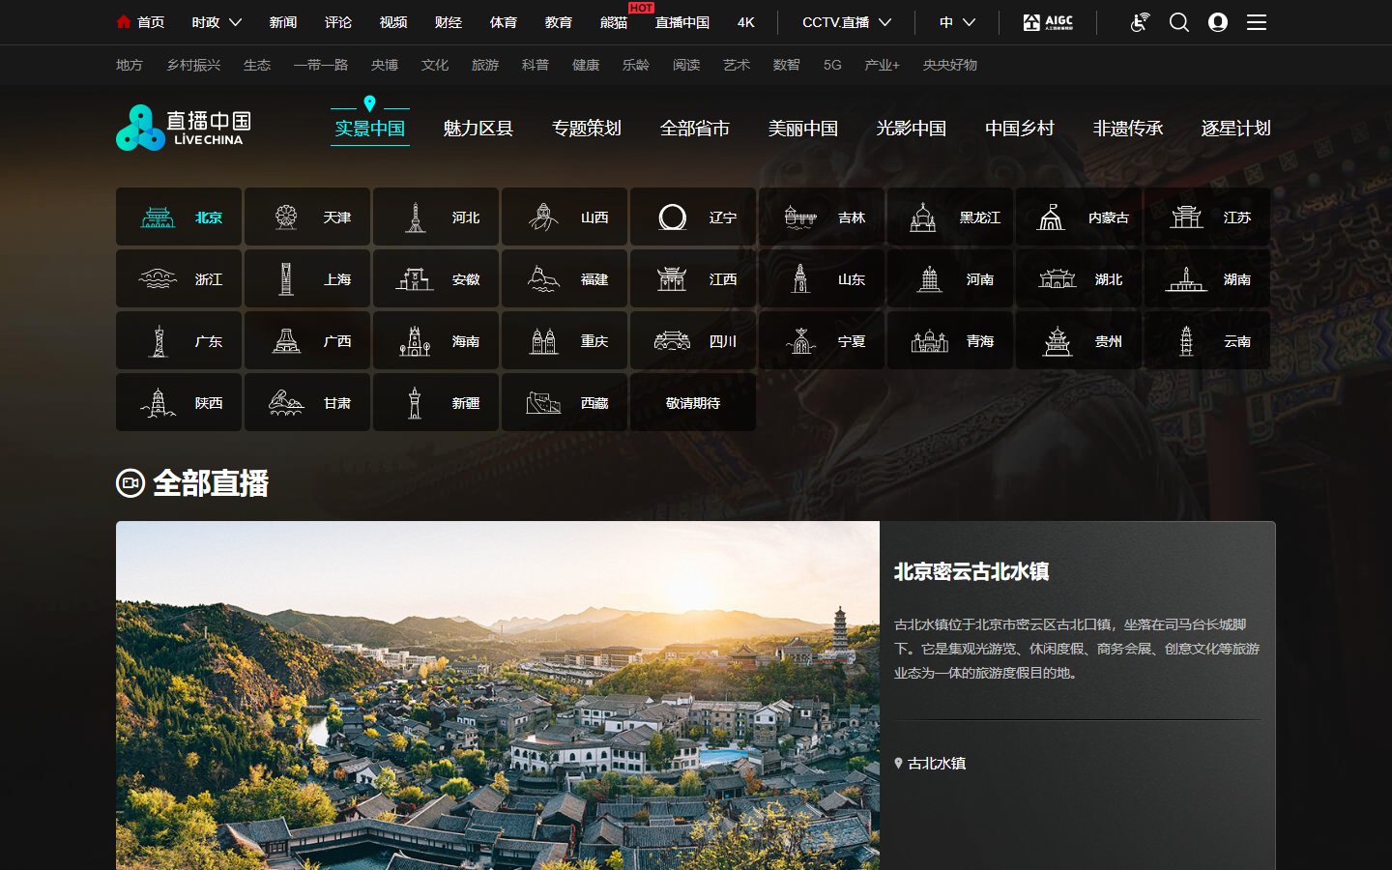Select the 天津 ferris wheel tile
This screenshot has height=870, width=1392.
pos(307,217)
